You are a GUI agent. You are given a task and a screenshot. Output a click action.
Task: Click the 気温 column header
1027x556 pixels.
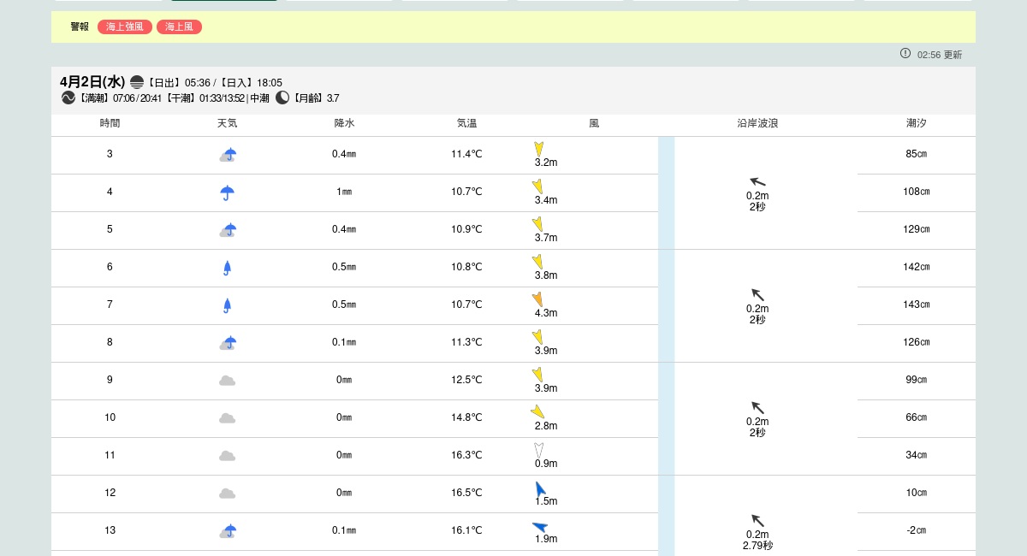click(x=466, y=123)
